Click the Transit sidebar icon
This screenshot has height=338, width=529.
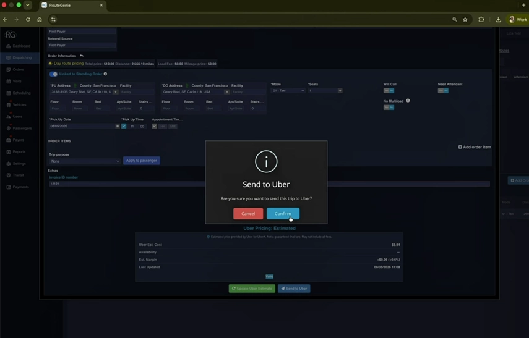tap(9, 175)
